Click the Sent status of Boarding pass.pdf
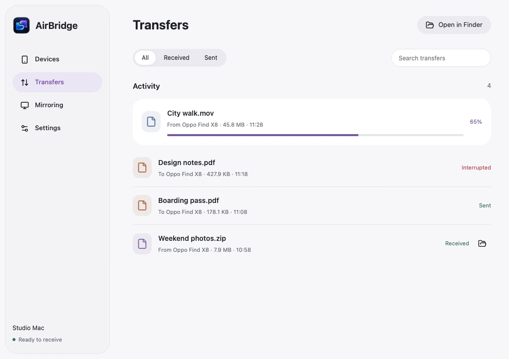 [485, 205]
